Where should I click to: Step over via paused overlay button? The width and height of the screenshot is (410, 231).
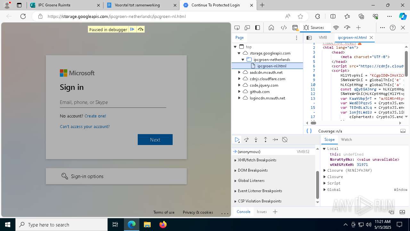click(140, 30)
